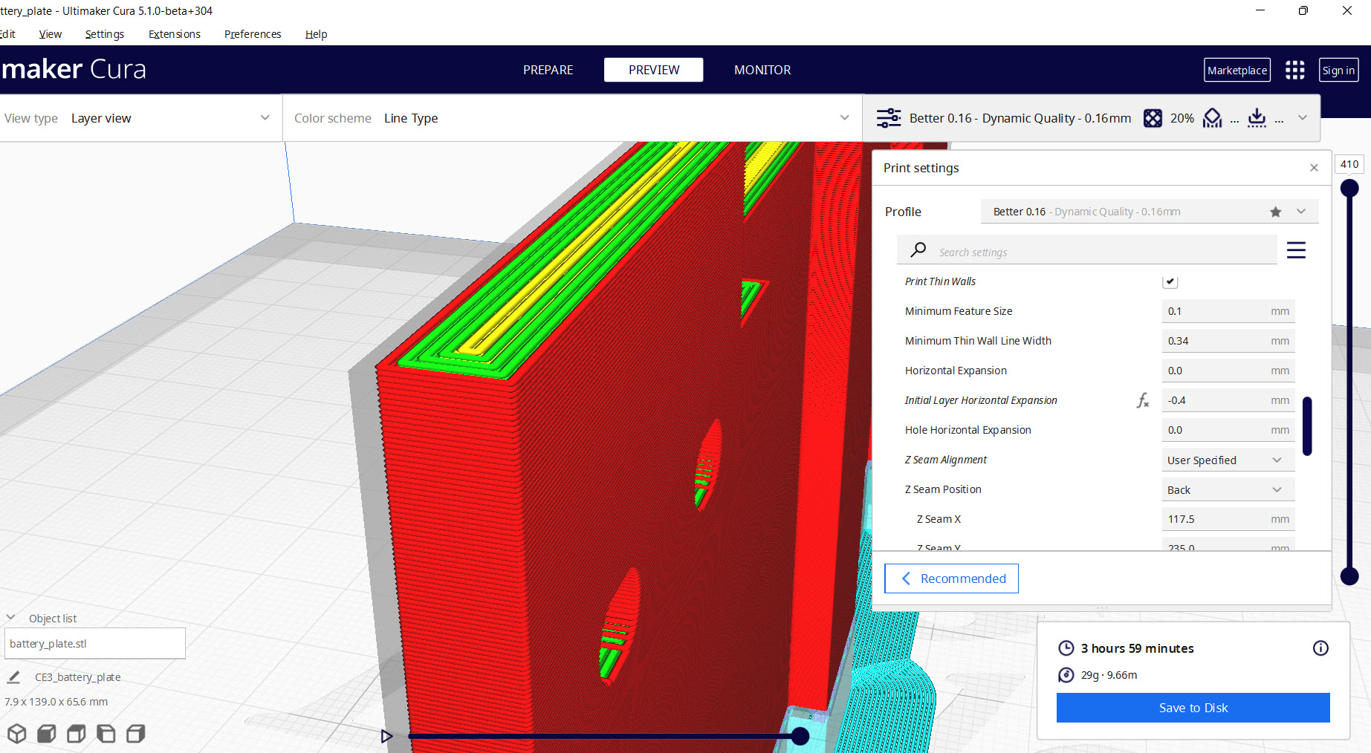Switch to isometric view cube icon
This screenshot has height=753, width=1371.
click(x=16, y=733)
